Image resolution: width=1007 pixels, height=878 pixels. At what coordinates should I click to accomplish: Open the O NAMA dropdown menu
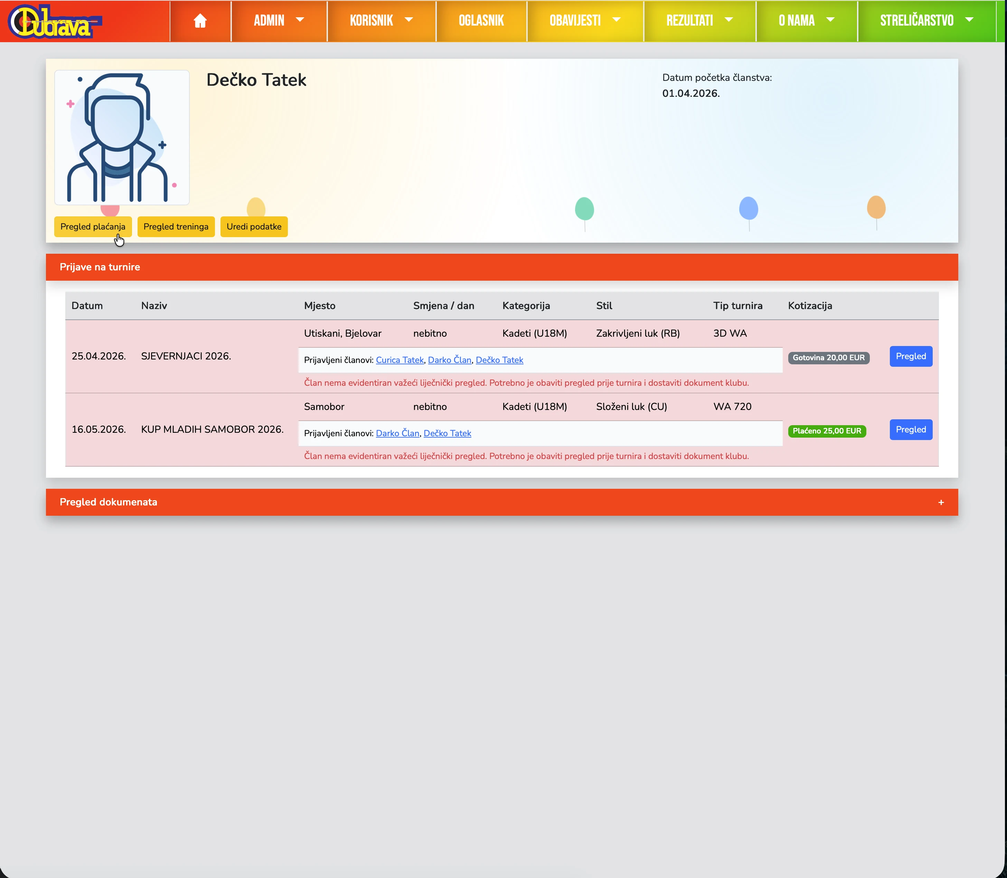click(x=806, y=21)
